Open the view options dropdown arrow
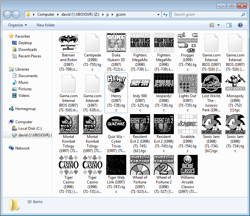The height and width of the screenshot is (216, 250). [x=218, y=25]
